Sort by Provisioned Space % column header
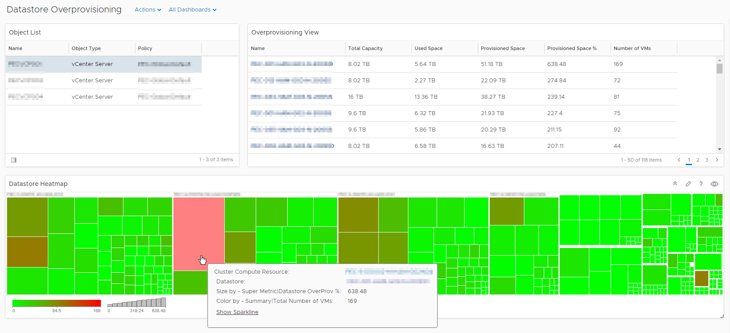Screen dimensions: 730x333 pos(572,48)
